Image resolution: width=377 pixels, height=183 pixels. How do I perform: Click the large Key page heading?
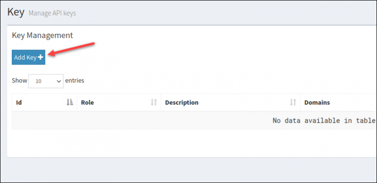click(x=16, y=12)
